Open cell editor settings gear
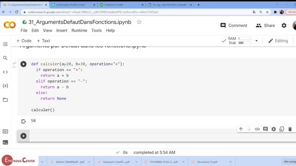 pos(273,129)
